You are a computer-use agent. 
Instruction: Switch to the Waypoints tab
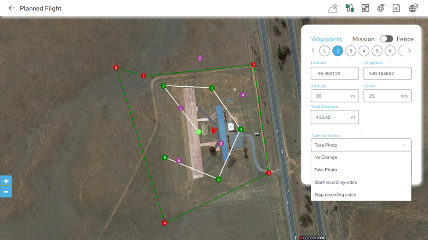point(327,39)
